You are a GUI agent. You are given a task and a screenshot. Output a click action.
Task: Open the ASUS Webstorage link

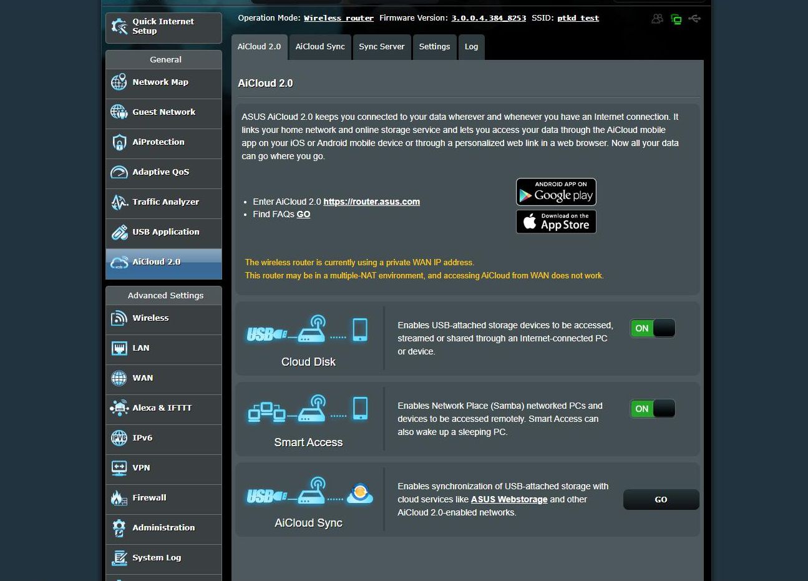pos(509,499)
